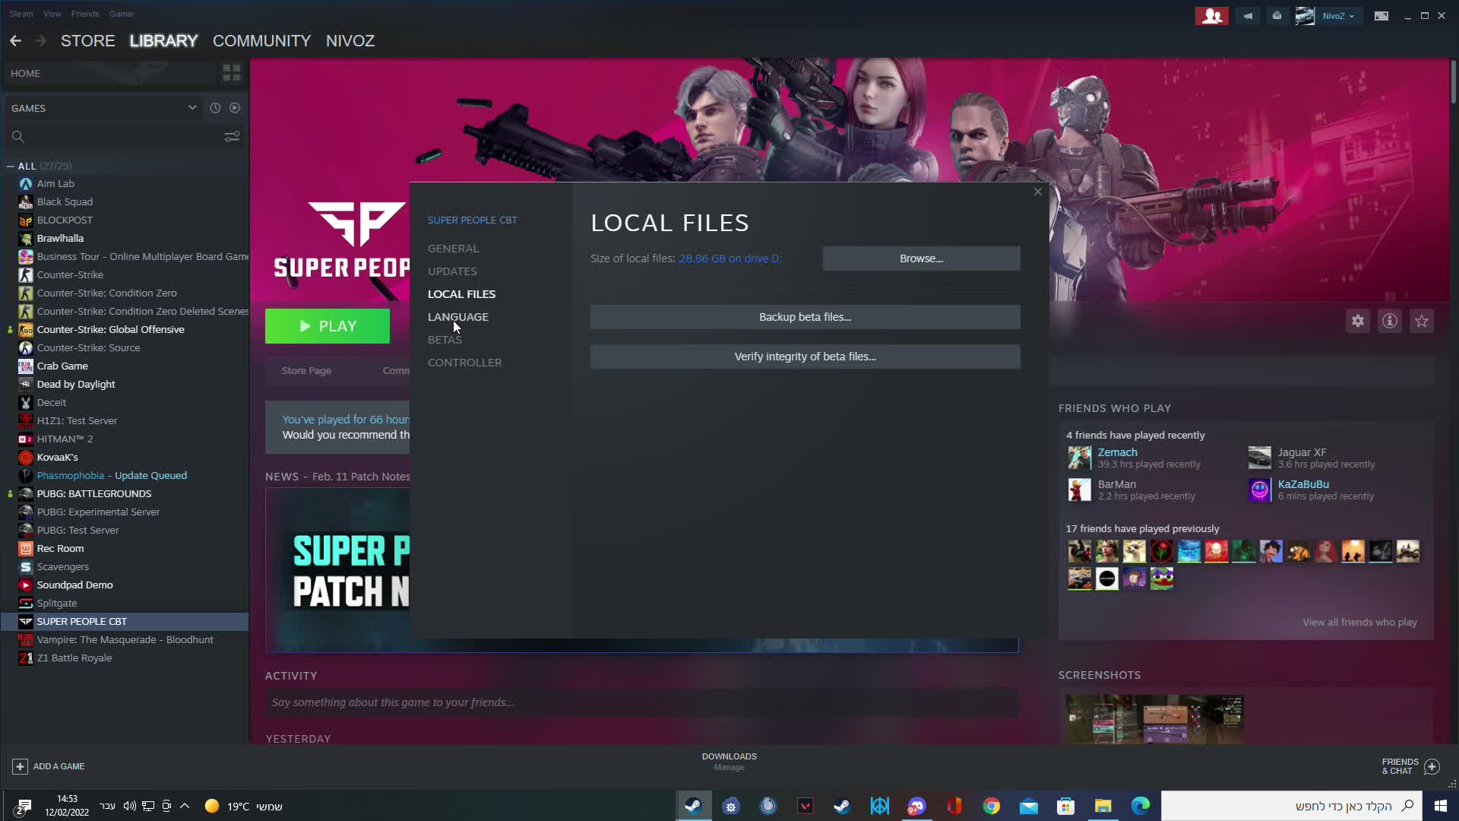Click the info icon next to the gear
The height and width of the screenshot is (821, 1459).
[x=1390, y=320]
